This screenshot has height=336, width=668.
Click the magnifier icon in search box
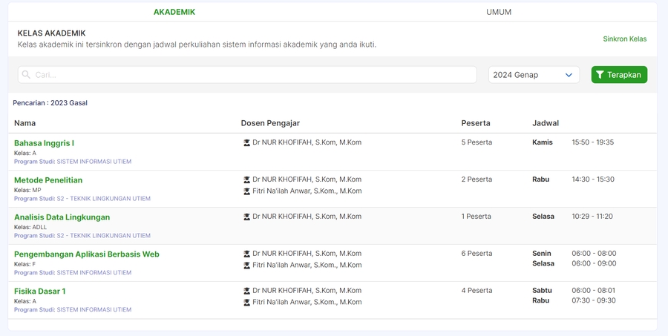point(26,75)
